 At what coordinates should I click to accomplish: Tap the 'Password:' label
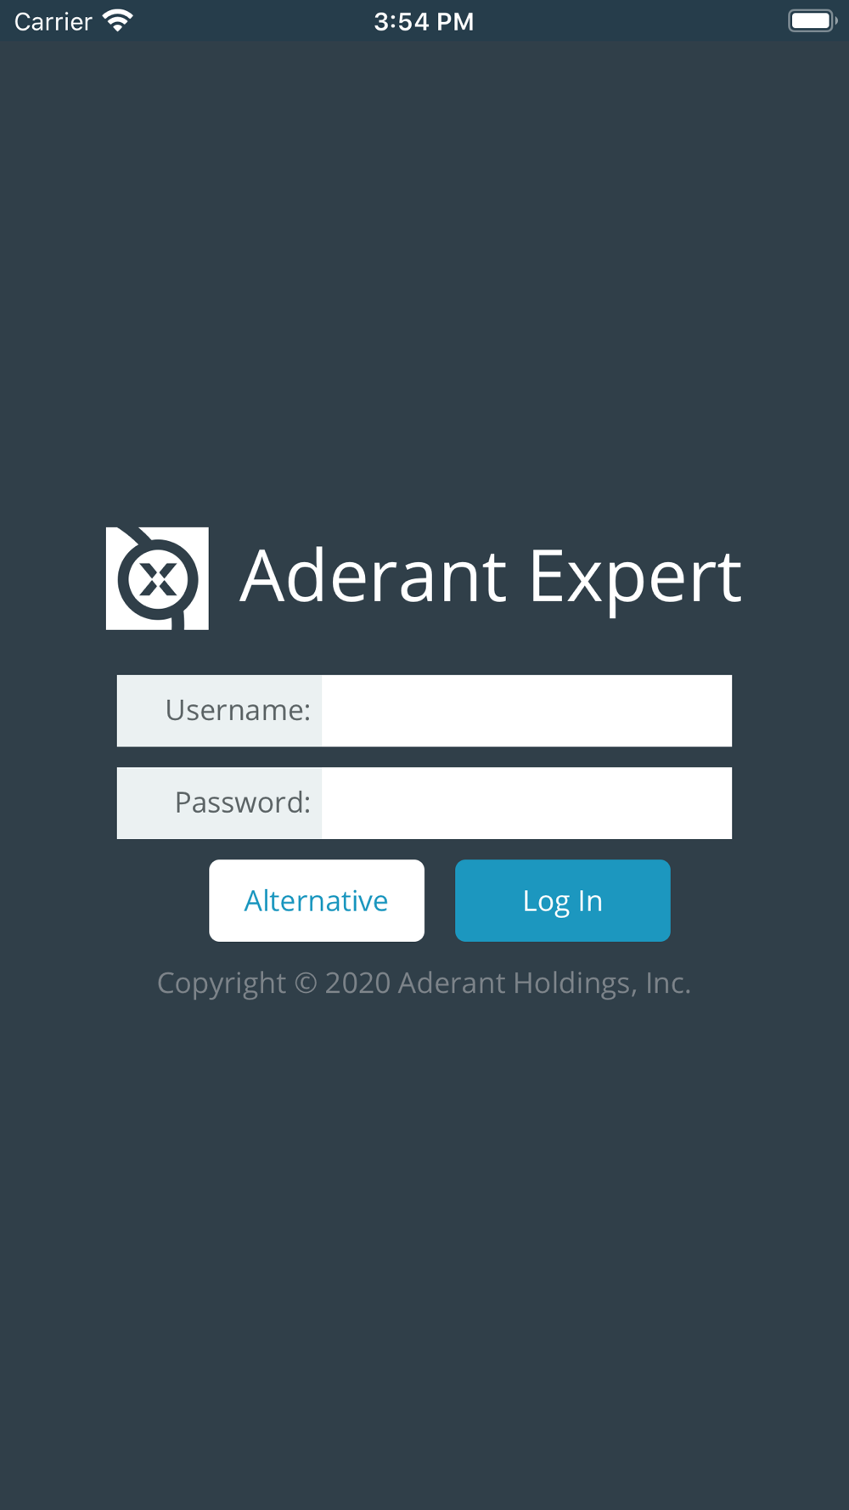[243, 803]
